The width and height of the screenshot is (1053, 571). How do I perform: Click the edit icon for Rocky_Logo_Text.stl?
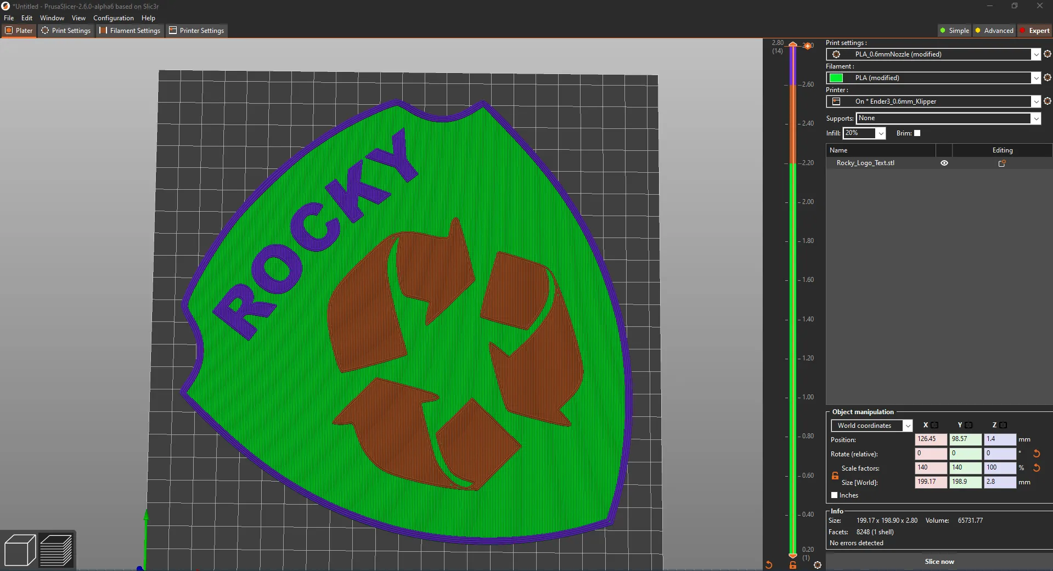coord(1001,163)
